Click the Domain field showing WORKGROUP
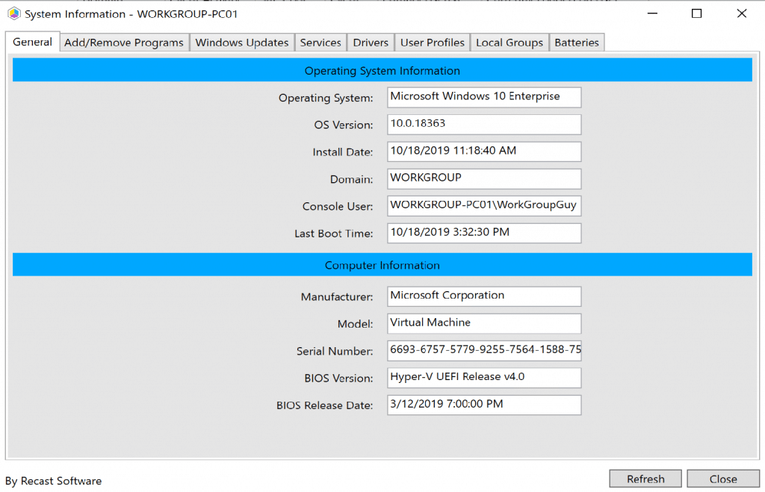This screenshot has width=765, height=492. point(483,178)
